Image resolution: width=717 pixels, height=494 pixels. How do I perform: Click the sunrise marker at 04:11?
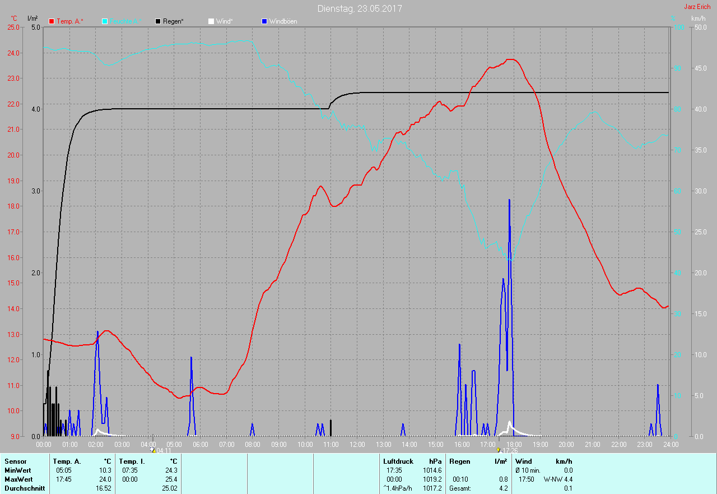152,450
